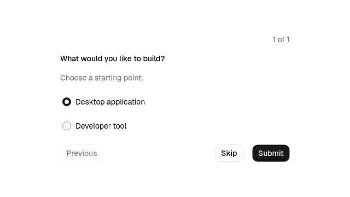Click the question progress indicator text
350x197 pixels.
(281, 39)
